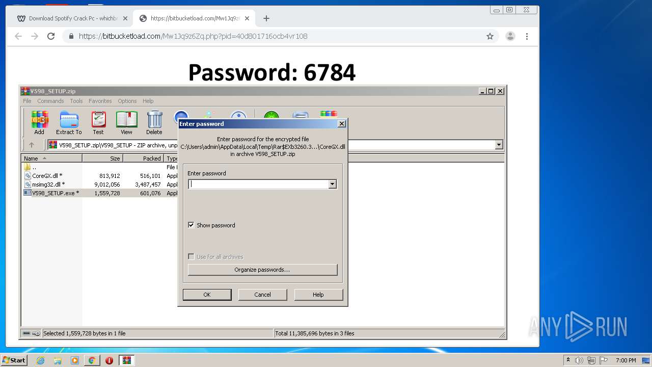Go up one folder level arrow

(32, 145)
